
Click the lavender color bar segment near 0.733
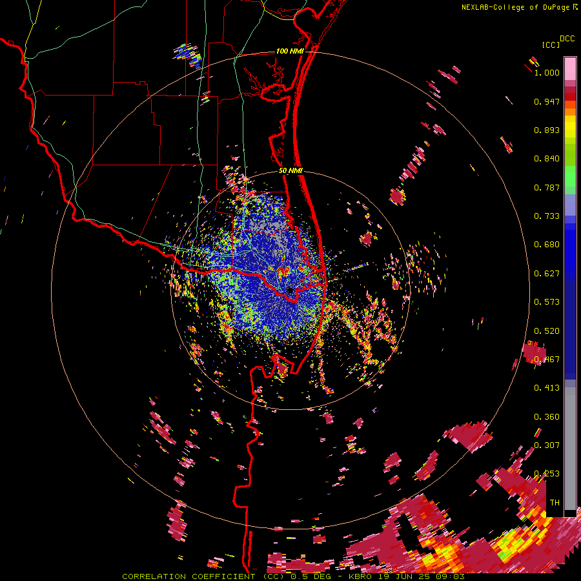point(570,205)
